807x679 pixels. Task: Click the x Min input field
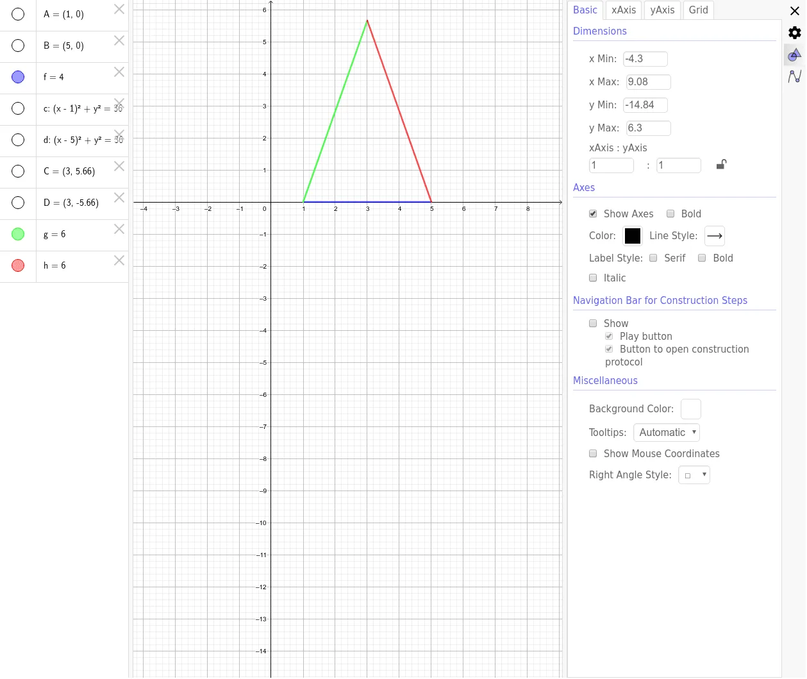point(645,59)
